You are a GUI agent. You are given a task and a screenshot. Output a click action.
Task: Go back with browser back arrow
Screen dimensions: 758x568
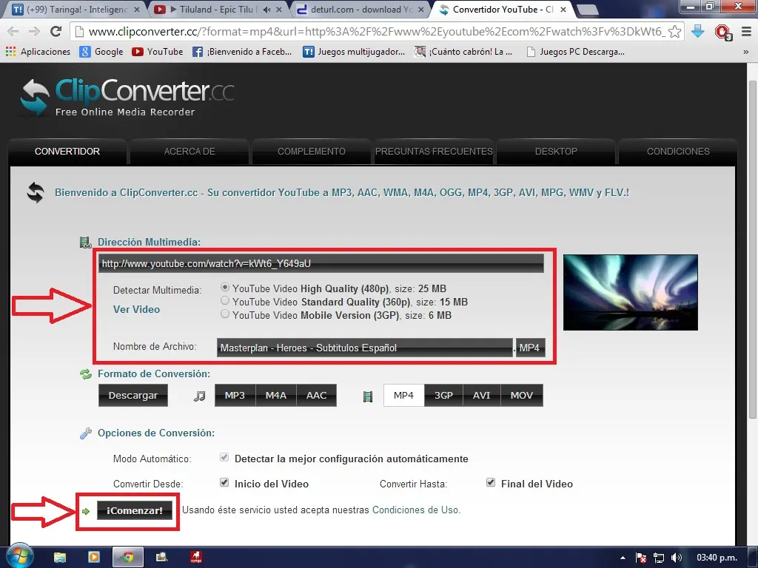click(13, 31)
